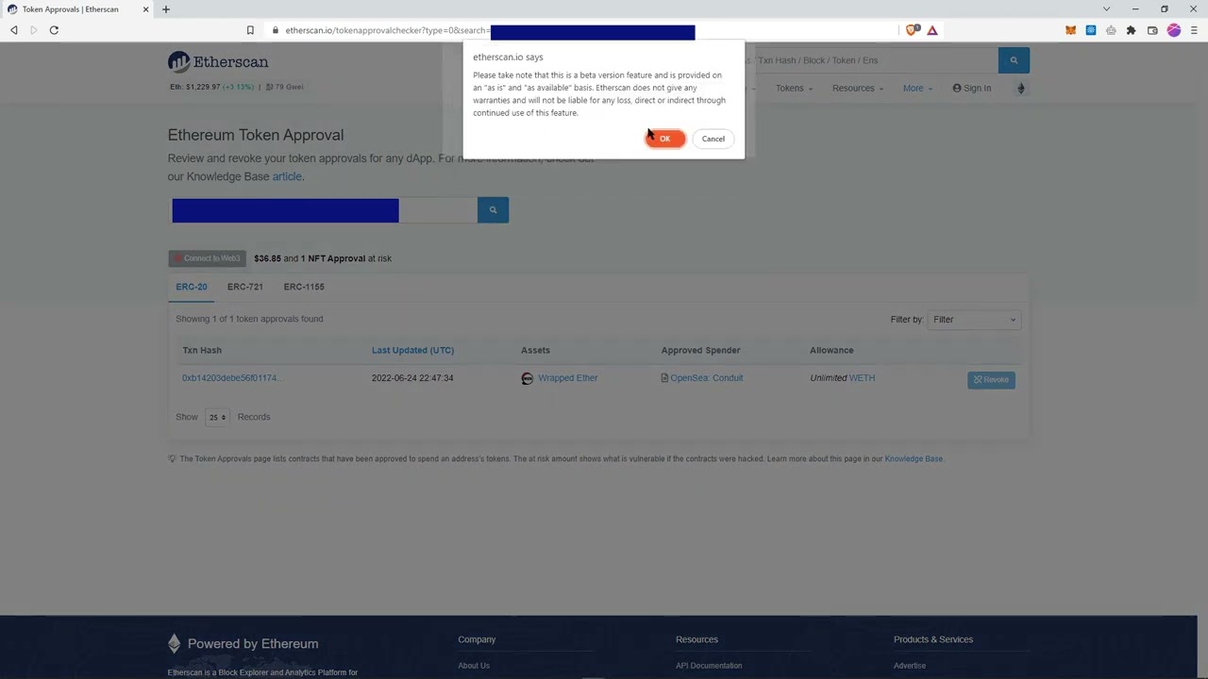Click the Brave Shields icon in address bar

coord(911,30)
